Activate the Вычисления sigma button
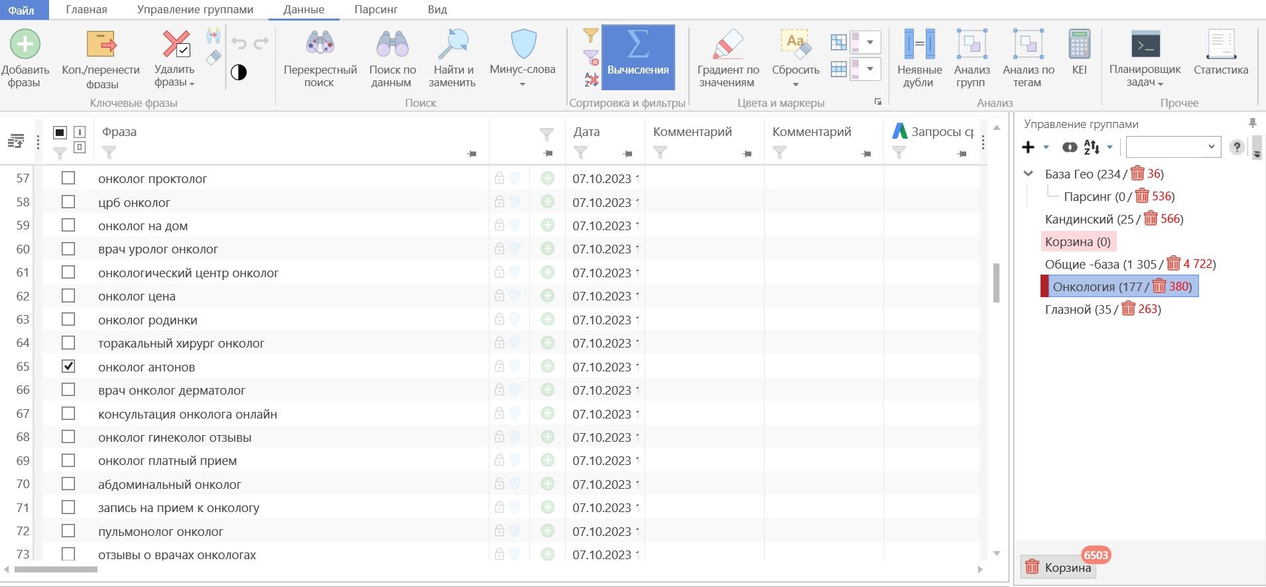 [638, 58]
